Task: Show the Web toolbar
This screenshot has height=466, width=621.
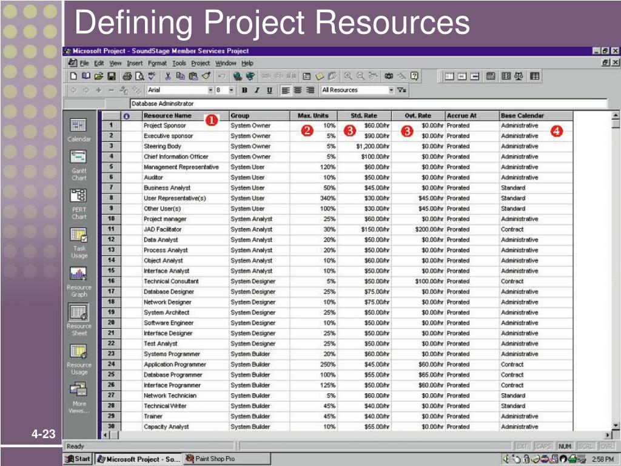Action: (250, 76)
